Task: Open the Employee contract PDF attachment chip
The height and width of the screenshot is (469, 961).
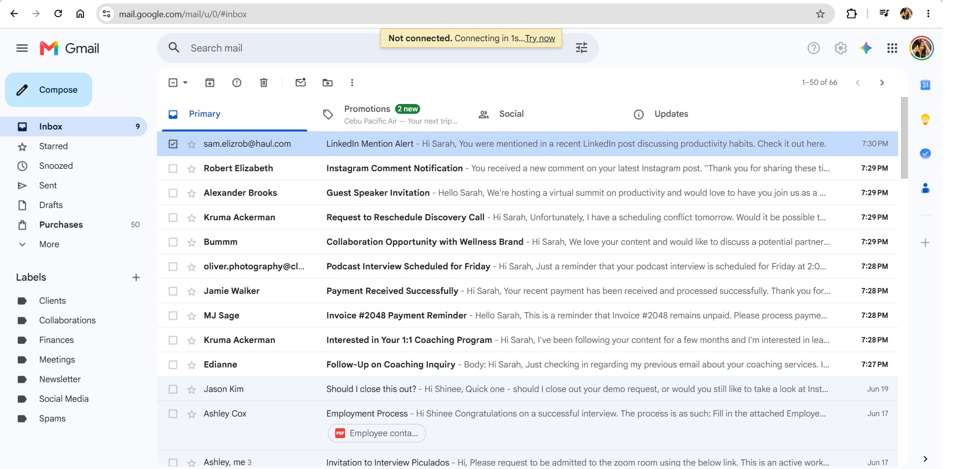Action: coord(376,433)
